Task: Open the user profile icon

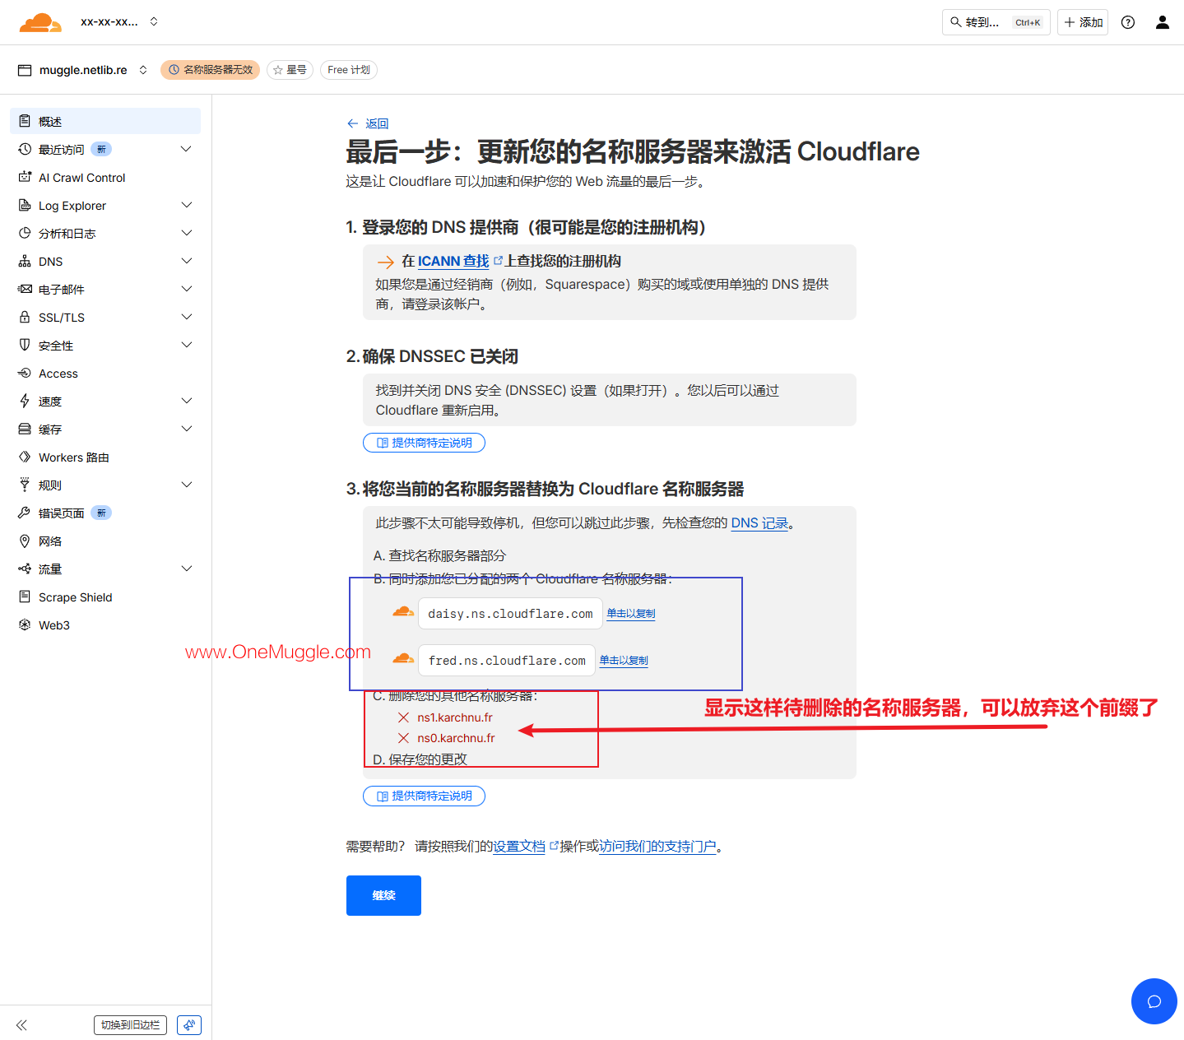Action: click(1163, 22)
